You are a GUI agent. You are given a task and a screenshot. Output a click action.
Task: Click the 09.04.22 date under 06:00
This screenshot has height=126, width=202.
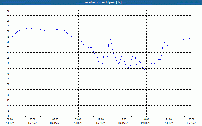(55, 123)
